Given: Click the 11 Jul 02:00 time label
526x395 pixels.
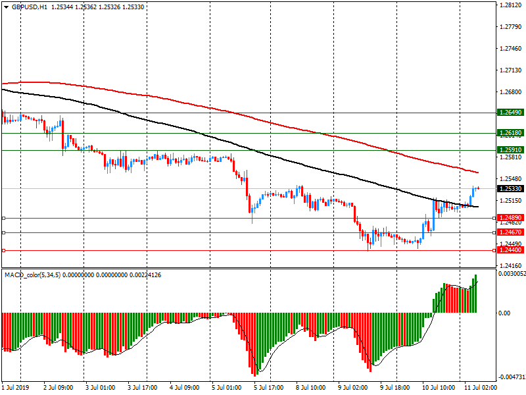Looking at the screenshot, I should (481, 388).
